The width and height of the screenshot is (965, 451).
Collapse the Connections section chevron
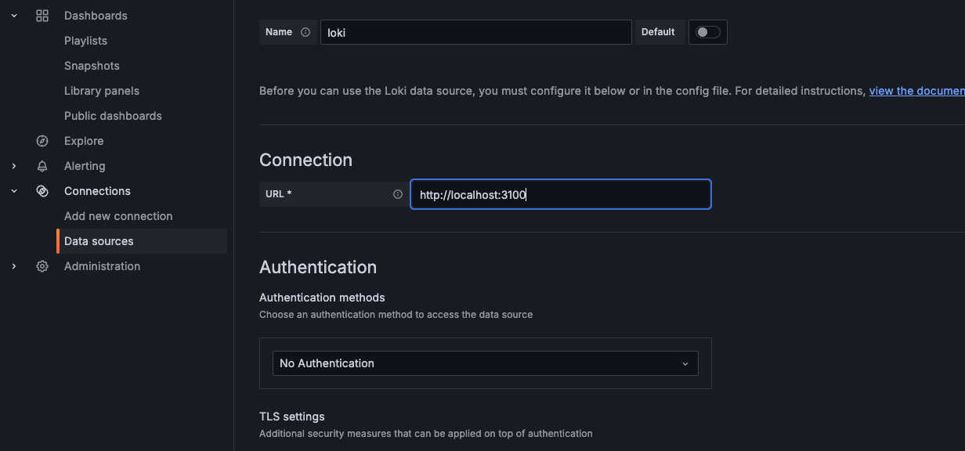(x=14, y=191)
